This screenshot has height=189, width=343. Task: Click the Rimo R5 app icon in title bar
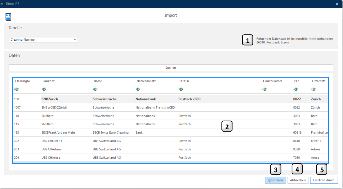[3, 4]
